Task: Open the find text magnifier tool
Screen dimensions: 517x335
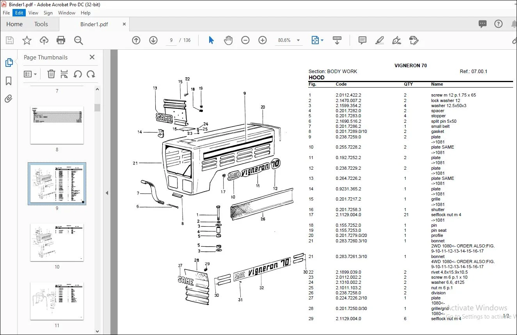Action: point(78,40)
